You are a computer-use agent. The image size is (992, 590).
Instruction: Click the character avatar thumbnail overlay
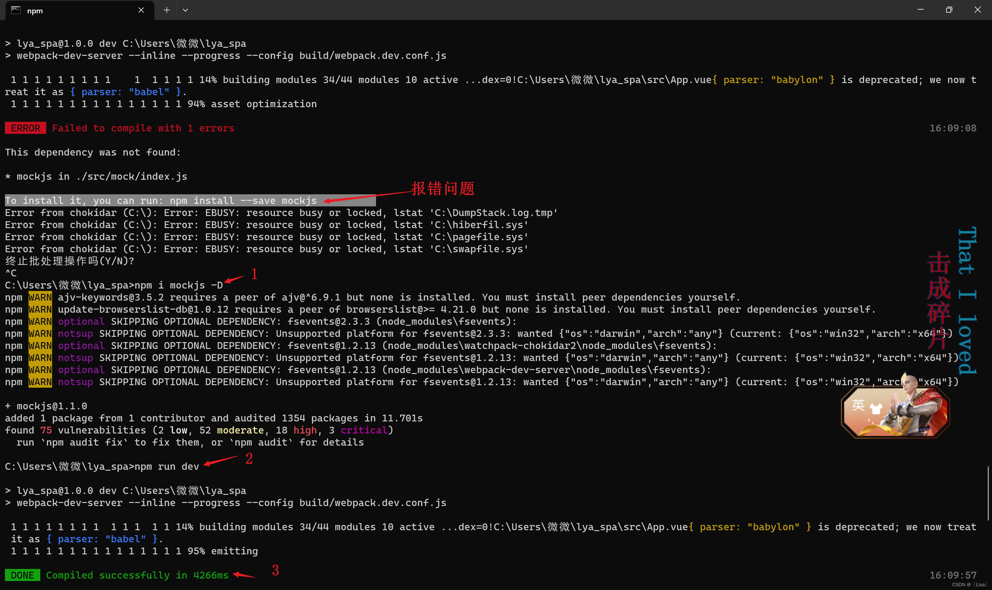[x=896, y=412]
